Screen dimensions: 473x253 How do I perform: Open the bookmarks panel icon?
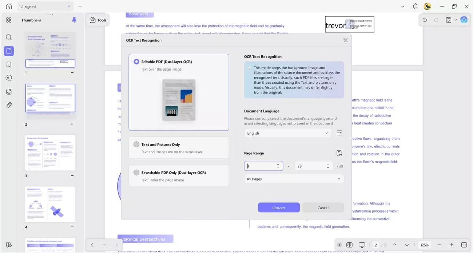coord(9,64)
